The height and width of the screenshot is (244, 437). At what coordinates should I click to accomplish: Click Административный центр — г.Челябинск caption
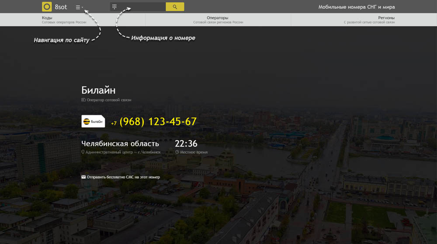coord(123,152)
